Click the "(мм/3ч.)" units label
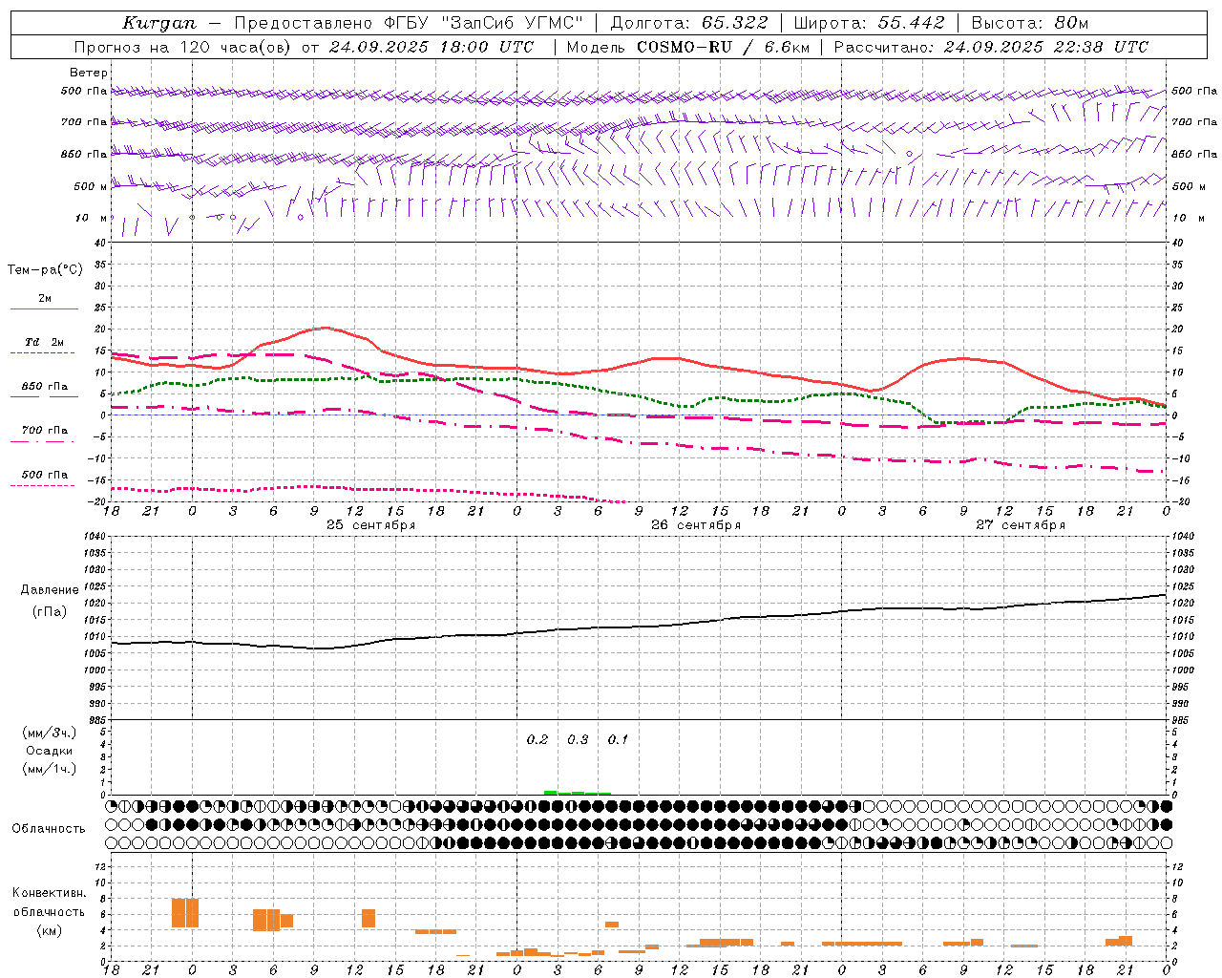This screenshot has height=978, width=1222. (x=50, y=733)
